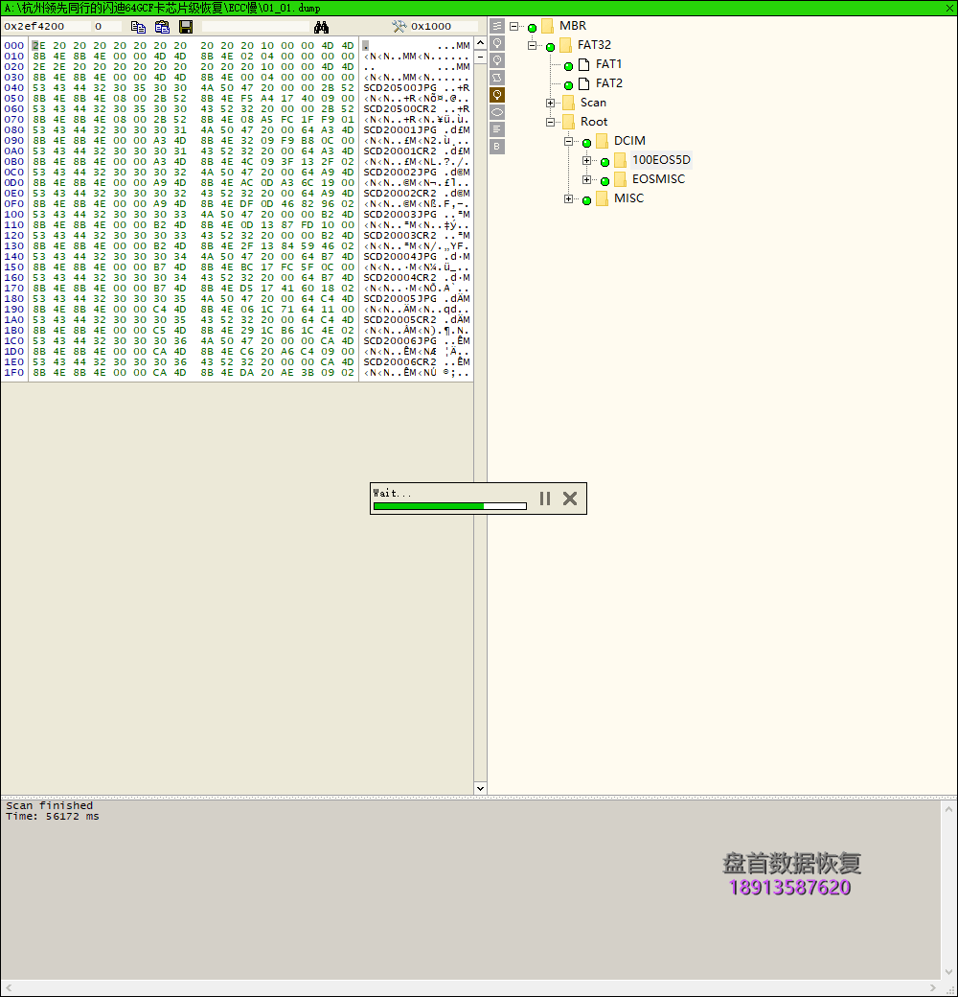
Task: Select the MISC folder in tree
Action: tap(628, 197)
